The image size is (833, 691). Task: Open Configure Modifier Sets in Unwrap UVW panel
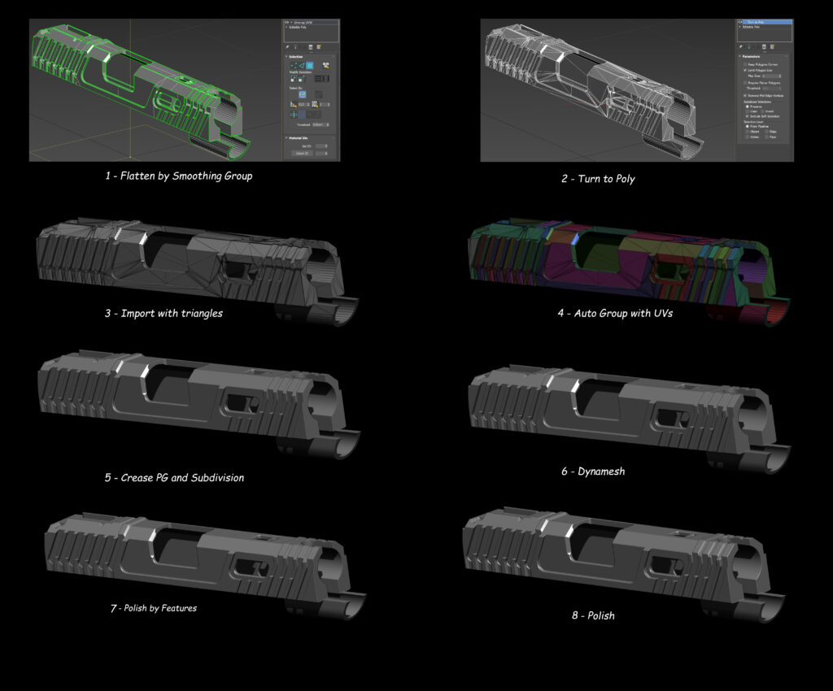[x=319, y=46]
